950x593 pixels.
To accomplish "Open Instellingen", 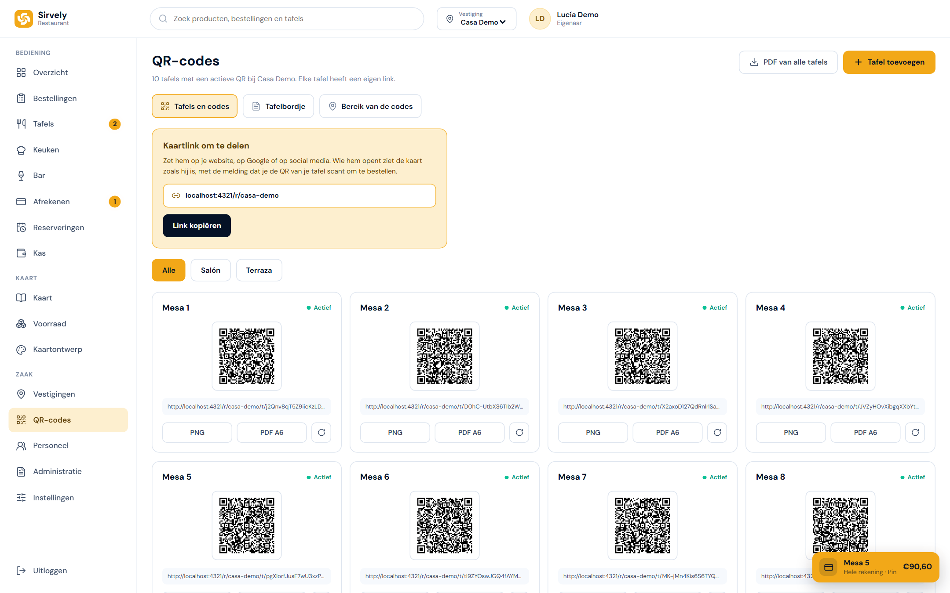I will [x=68, y=498].
